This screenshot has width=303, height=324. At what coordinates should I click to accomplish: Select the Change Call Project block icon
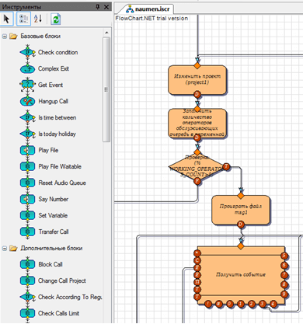click(x=27, y=280)
